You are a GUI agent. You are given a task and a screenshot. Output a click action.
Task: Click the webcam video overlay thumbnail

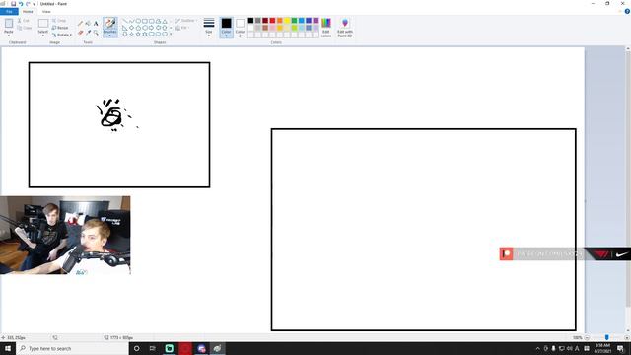[x=65, y=236]
